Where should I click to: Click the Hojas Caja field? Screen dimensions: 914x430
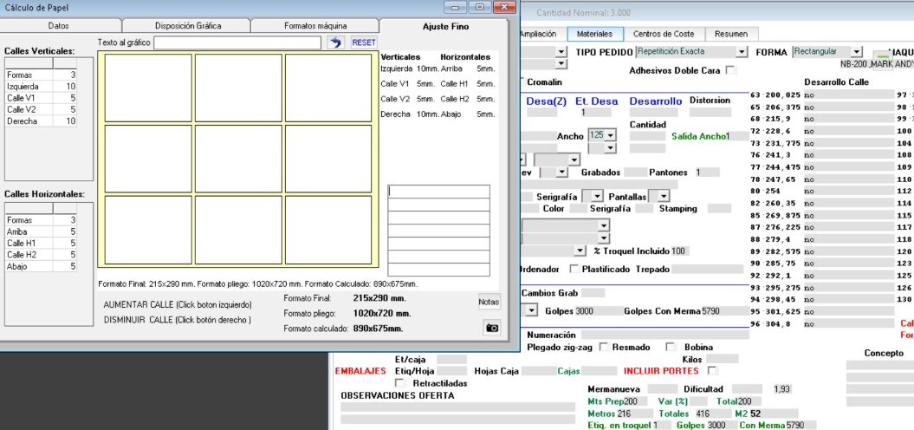coord(539,370)
